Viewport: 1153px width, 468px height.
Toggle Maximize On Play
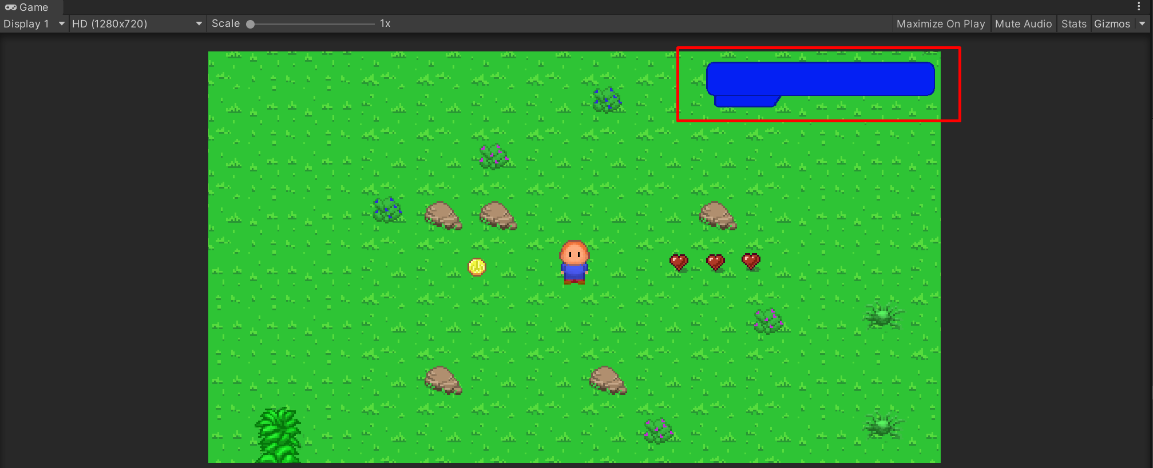(x=941, y=24)
